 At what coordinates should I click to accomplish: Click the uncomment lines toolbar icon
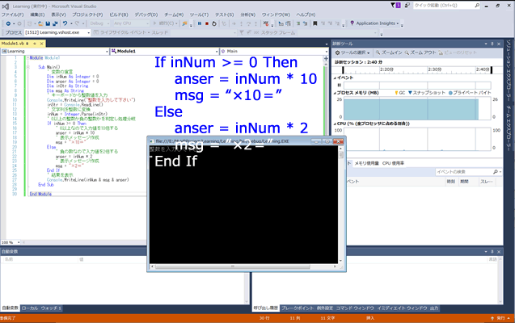tap(305, 23)
